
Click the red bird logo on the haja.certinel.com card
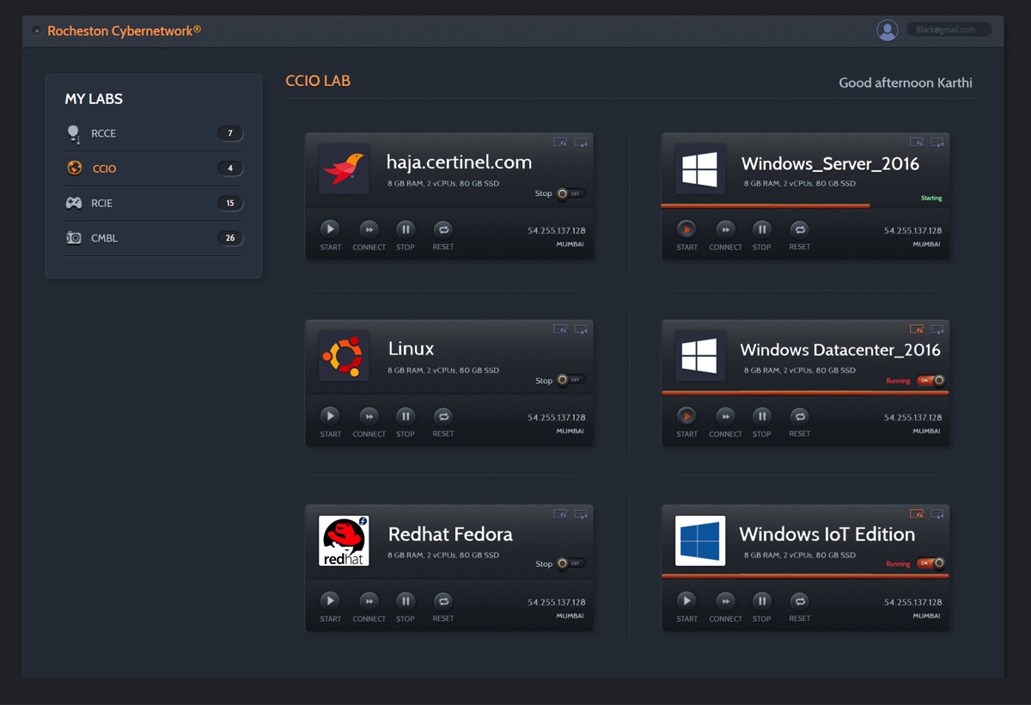point(344,169)
